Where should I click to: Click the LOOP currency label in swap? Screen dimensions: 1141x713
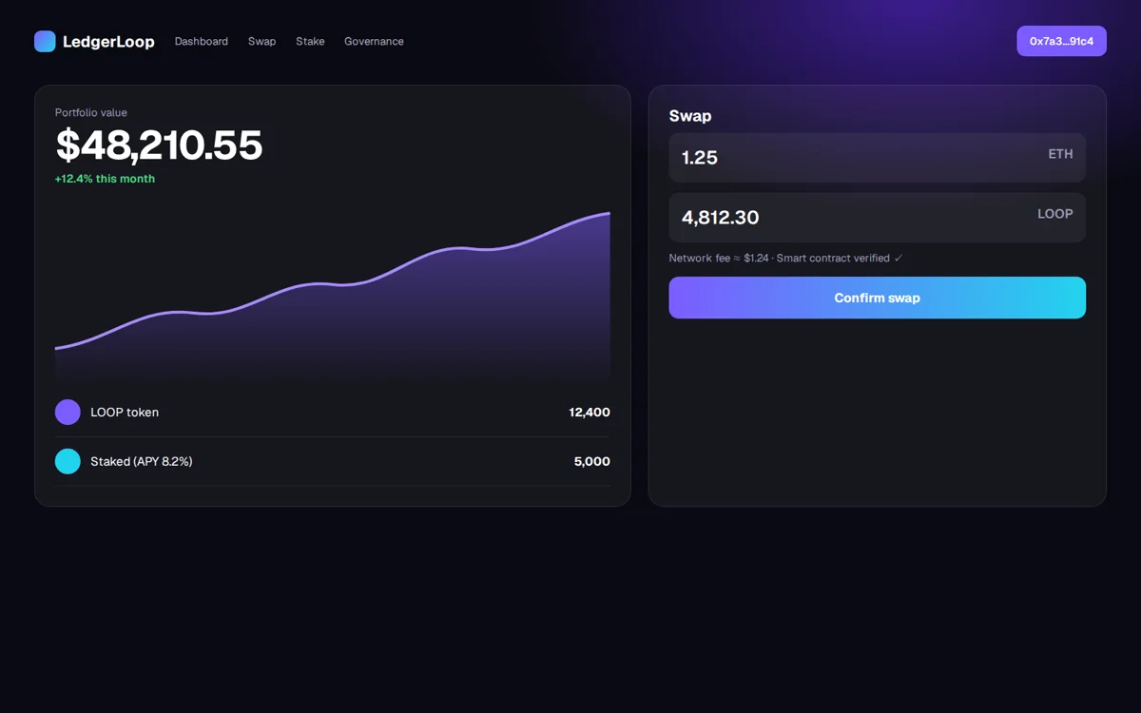click(x=1055, y=214)
